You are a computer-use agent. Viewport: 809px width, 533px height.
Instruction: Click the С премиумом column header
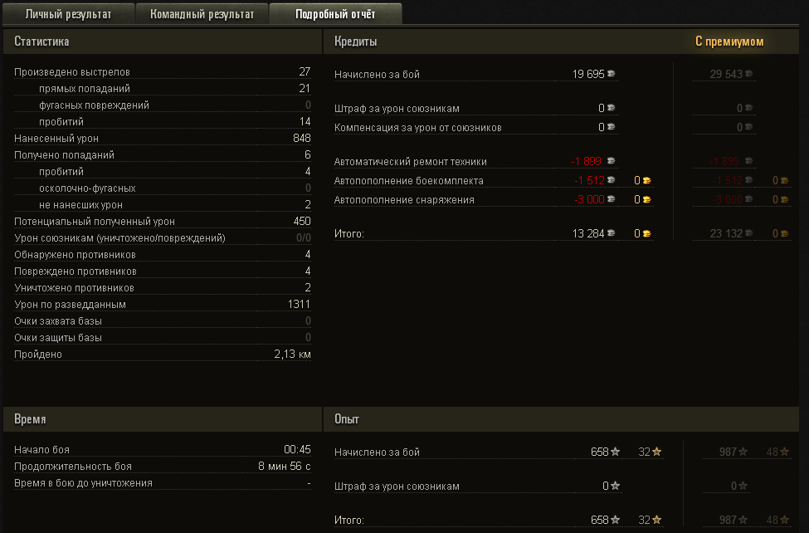pyautogui.click(x=729, y=42)
